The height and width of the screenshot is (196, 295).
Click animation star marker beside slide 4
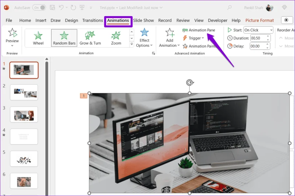coord(4,135)
